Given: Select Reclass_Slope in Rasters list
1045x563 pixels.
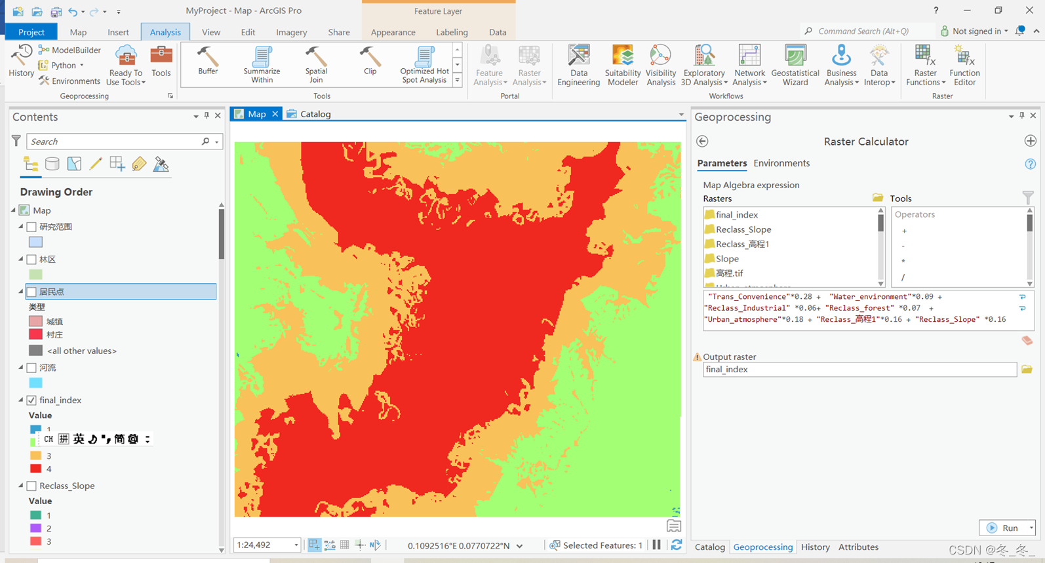Looking at the screenshot, I should (743, 229).
